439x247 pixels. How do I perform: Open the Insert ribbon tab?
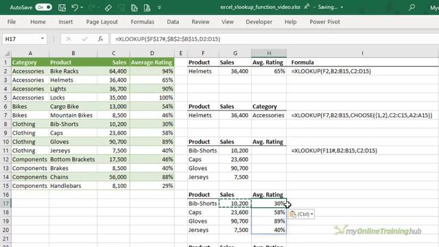coord(66,22)
